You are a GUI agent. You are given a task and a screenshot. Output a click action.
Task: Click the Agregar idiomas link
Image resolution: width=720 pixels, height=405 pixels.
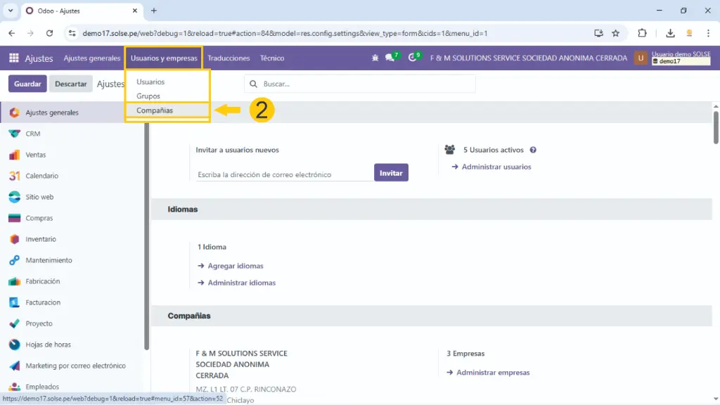pos(235,266)
